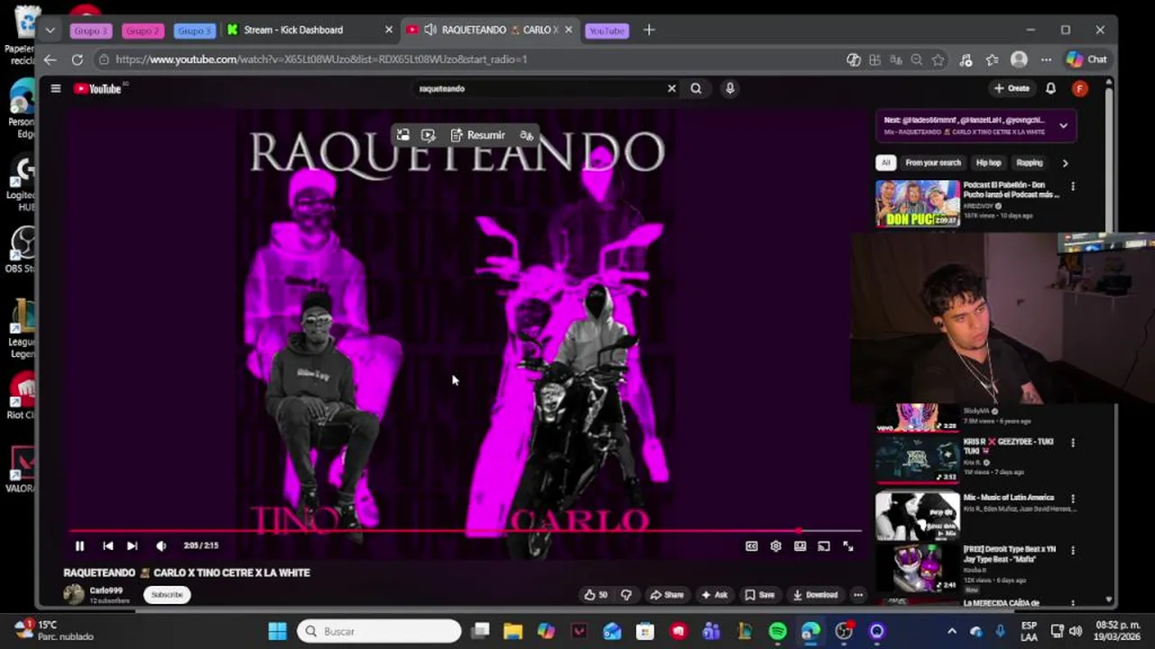The image size is (1155, 649).
Task: Open video player settings gear
Action: 775,545
